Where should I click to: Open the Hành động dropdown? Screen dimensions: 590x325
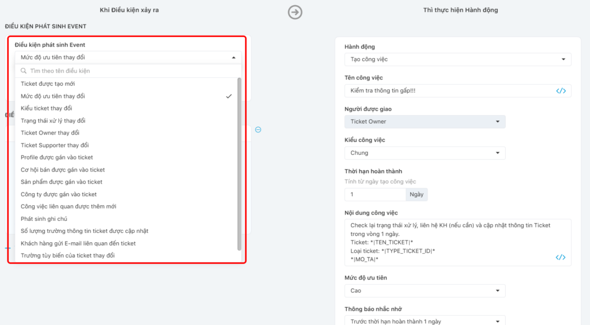tap(457, 59)
